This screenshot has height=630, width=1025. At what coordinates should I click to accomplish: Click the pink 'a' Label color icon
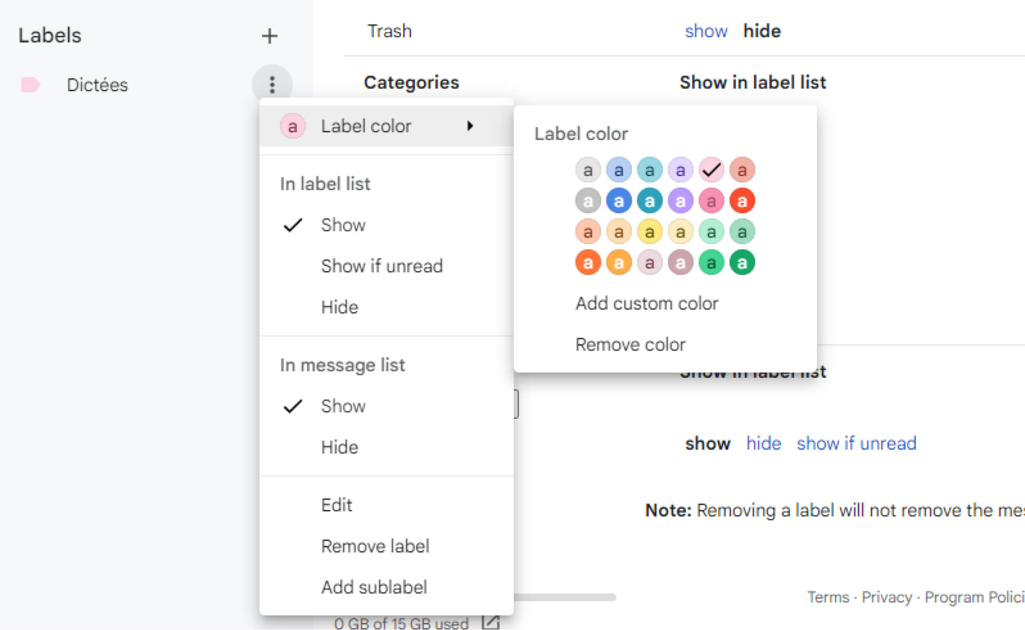pos(293,126)
